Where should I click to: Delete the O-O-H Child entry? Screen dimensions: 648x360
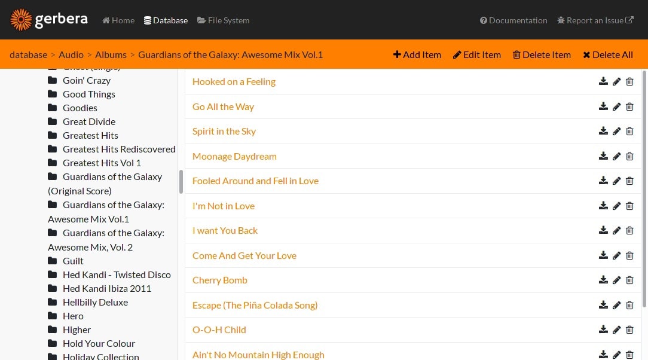click(629, 330)
